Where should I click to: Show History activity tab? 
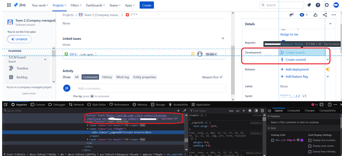click(107, 77)
